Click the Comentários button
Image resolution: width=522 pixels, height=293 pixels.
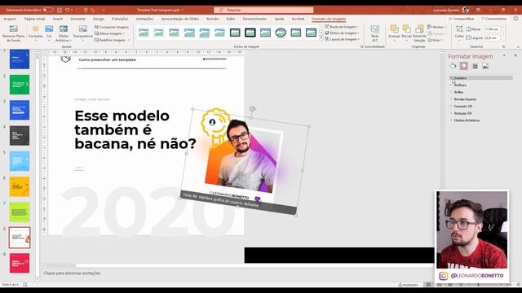[x=493, y=19]
